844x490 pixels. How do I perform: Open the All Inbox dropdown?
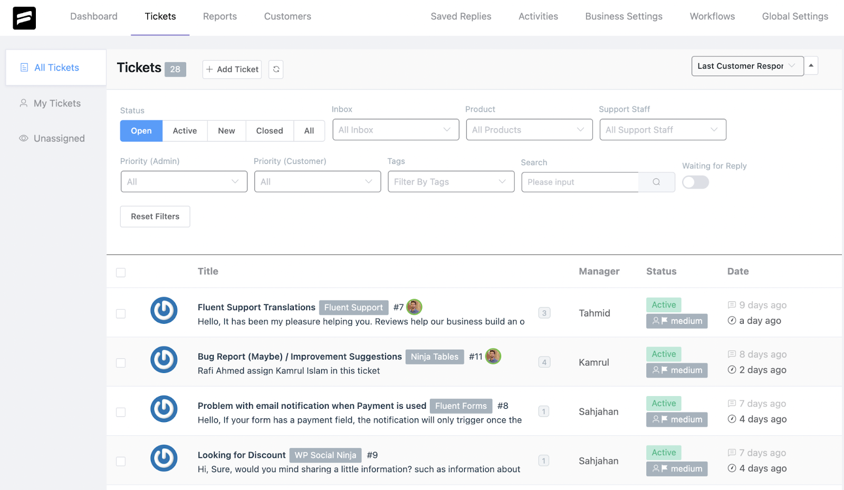(396, 130)
